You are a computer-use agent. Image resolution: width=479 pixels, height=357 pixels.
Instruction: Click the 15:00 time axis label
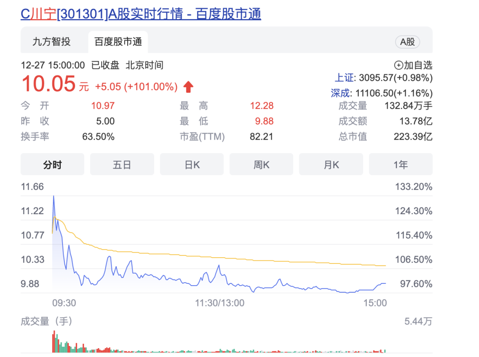click(x=375, y=303)
